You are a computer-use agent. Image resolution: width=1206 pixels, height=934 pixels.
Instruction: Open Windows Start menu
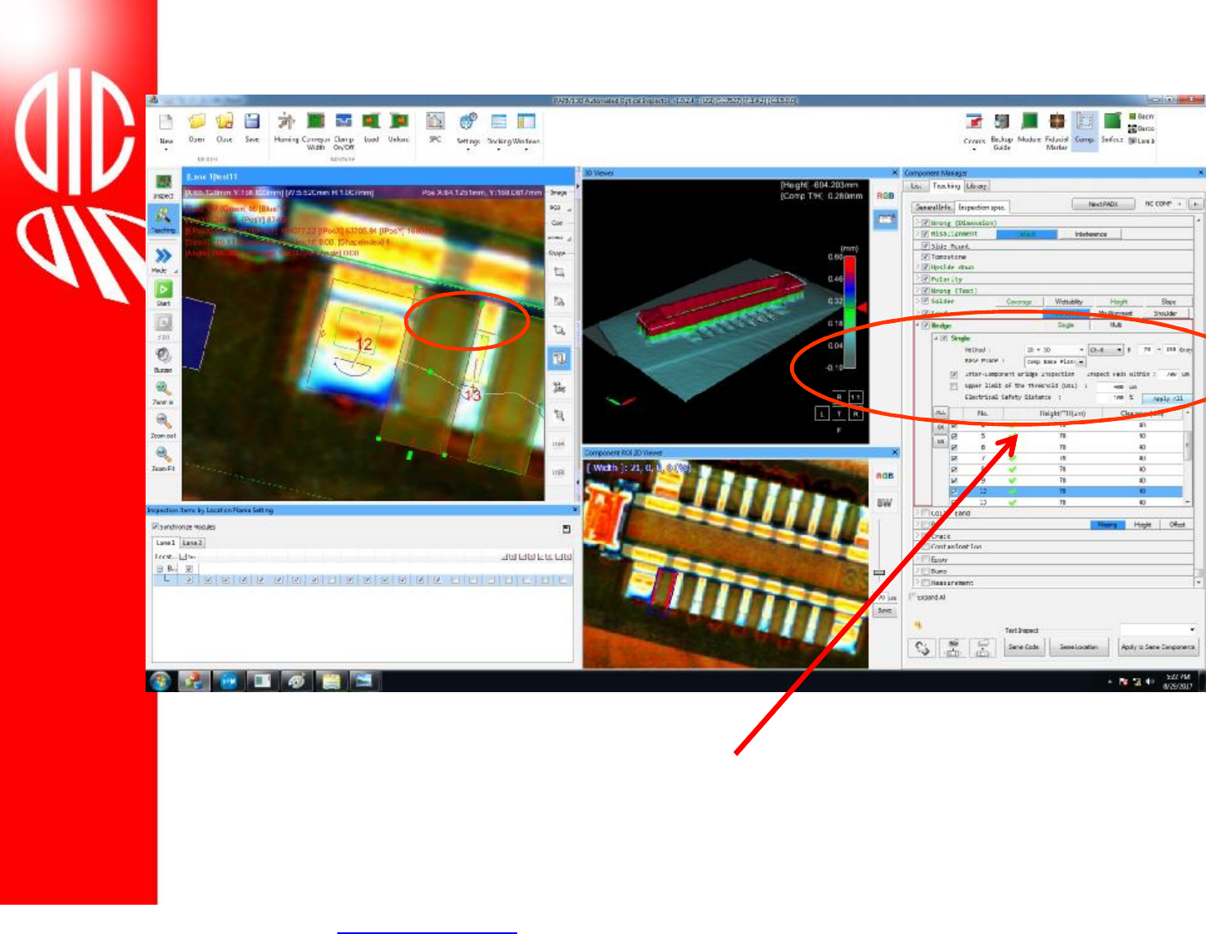pyautogui.click(x=161, y=680)
